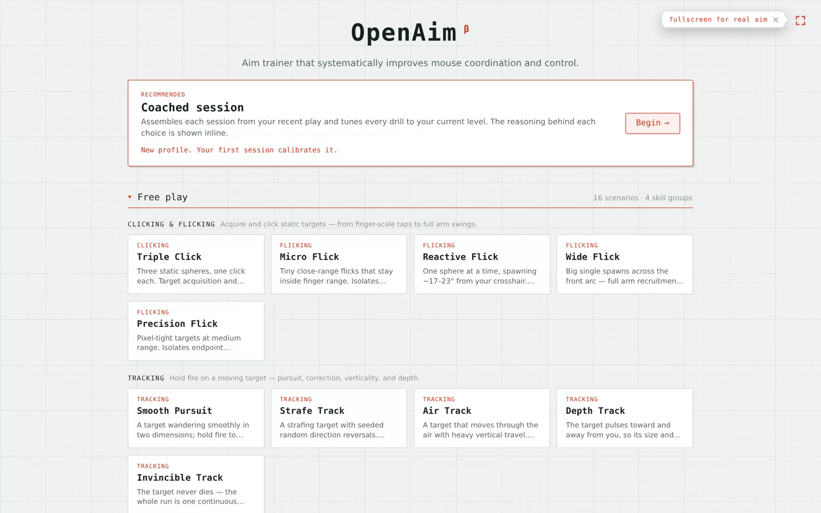Click the 'fullscreen for real aim' text
This screenshot has width=821, height=513.
coord(718,19)
